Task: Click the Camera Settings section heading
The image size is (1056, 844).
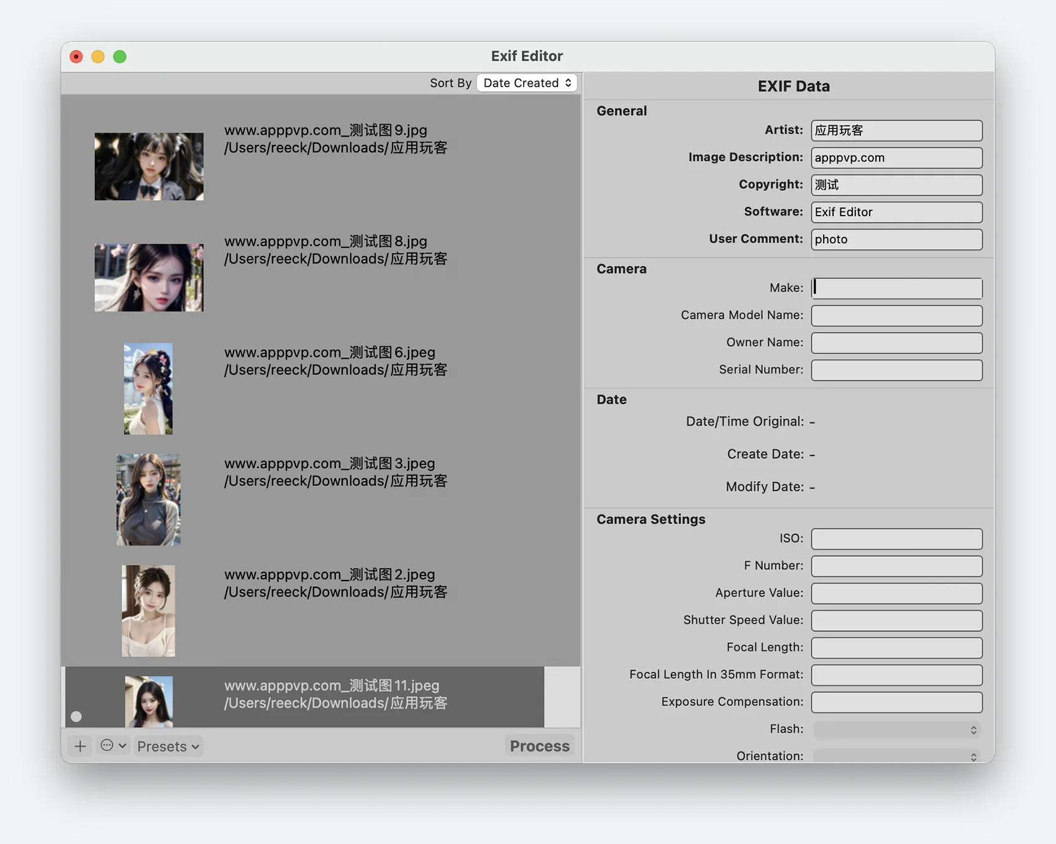Action: pyautogui.click(x=651, y=520)
